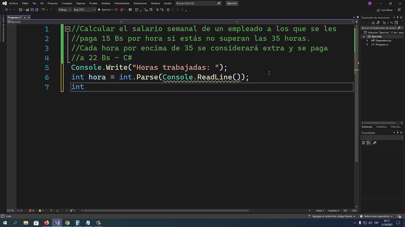
Task: Click the feedback icon beside Live Share
Action: point(399,10)
